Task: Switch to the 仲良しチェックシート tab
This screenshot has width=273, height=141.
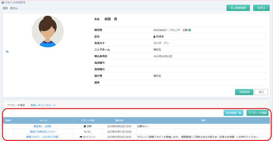Action: [x=43, y=105]
